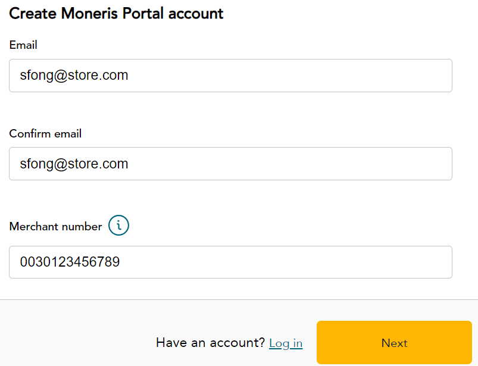Click the yellow Next button
This screenshot has height=366, width=478.
[394, 343]
